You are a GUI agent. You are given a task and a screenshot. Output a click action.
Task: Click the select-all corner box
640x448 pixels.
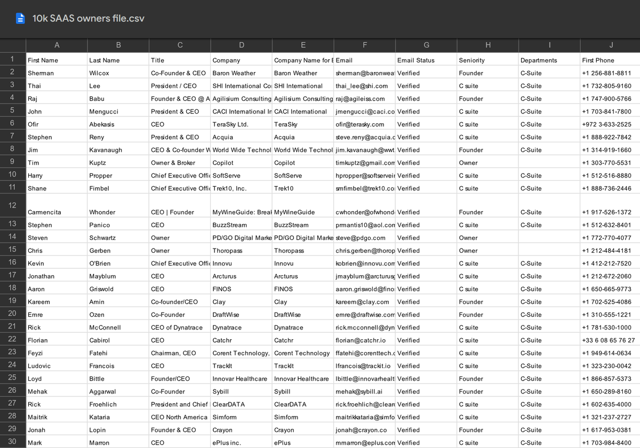(12, 45)
